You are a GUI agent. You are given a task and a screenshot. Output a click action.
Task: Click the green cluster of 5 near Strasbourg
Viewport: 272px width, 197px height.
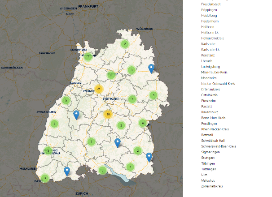pos(66,100)
